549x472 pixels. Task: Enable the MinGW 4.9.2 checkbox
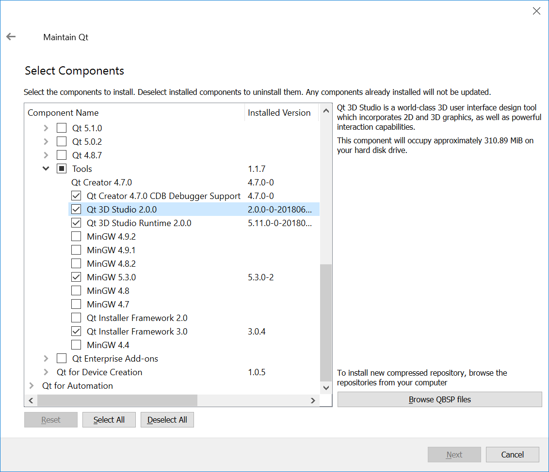[76, 237]
